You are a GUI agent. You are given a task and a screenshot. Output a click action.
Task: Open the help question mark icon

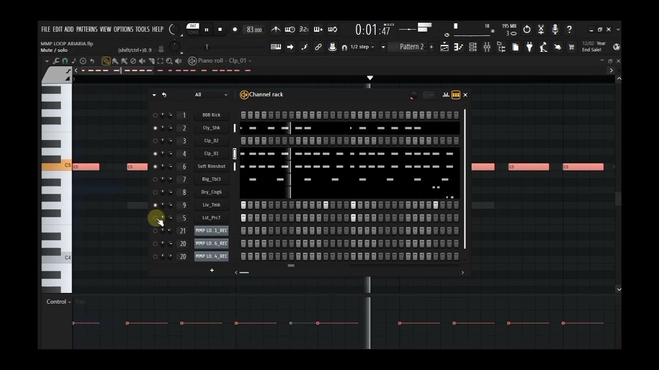[569, 30]
